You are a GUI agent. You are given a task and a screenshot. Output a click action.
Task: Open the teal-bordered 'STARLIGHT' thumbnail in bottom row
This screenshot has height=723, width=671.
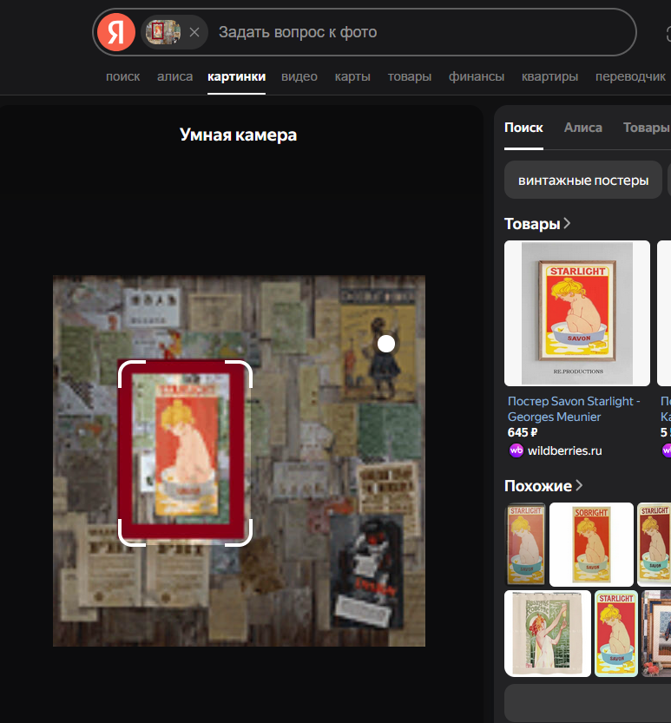point(616,634)
